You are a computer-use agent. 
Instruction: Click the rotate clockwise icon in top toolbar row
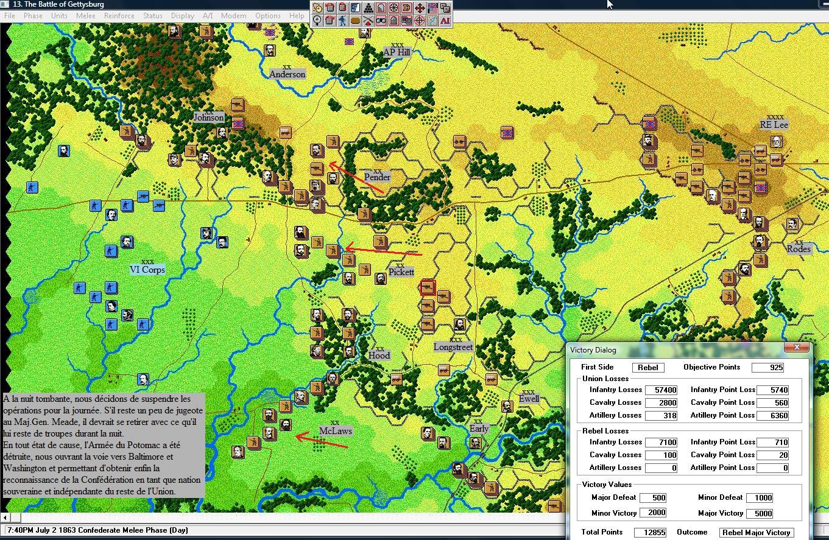(x=343, y=8)
